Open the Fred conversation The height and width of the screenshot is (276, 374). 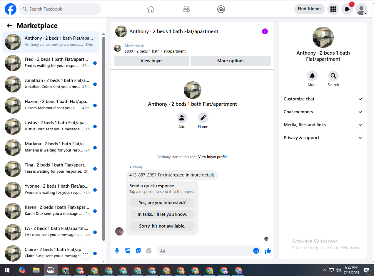[51, 63]
